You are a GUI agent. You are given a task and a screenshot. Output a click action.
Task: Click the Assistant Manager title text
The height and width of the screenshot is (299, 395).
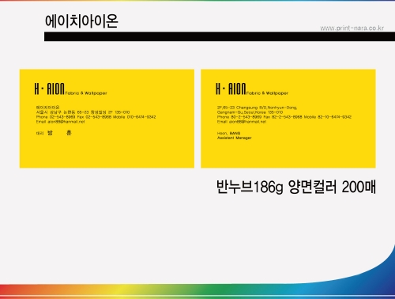coord(235,138)
